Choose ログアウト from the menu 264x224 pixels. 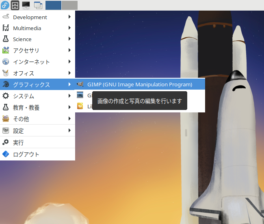click(x=37, y=154)
